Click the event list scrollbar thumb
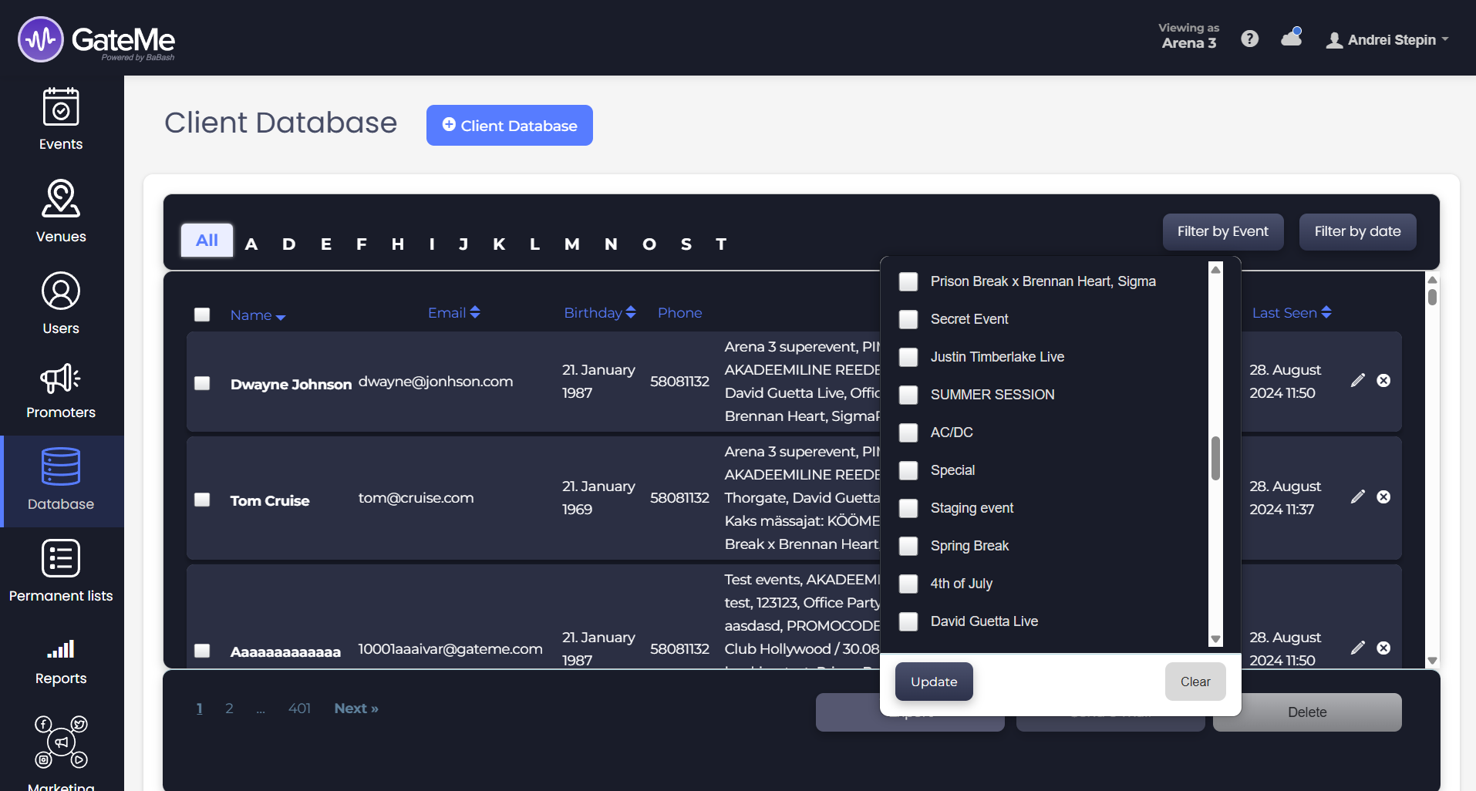1476x791 pixels. click(1215, 458)
